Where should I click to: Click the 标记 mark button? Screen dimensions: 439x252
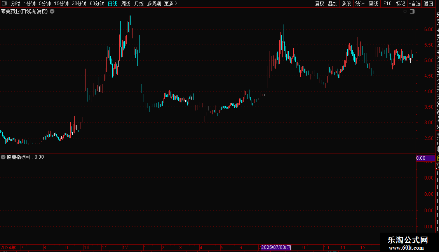401,3
